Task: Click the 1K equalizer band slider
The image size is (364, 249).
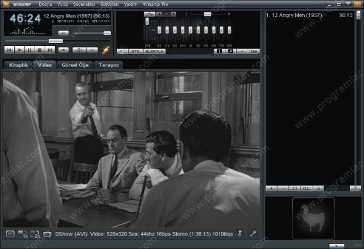Action: coord(190,30)
